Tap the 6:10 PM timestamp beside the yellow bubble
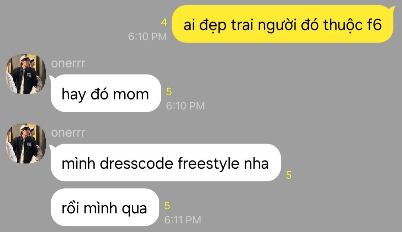 [147, 36]
